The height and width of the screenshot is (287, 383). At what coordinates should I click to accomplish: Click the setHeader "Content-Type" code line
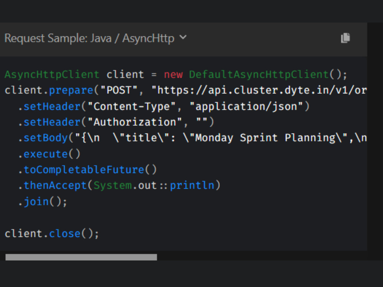[164, 106]
